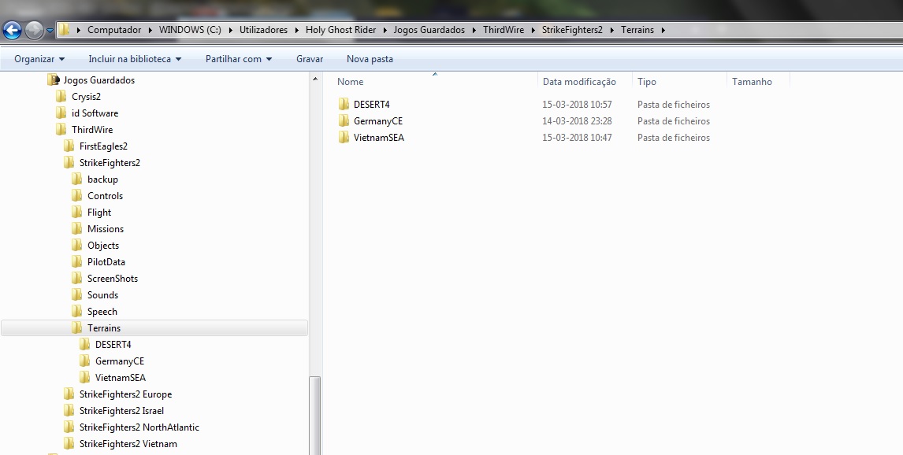This screenshot has width=903, height=455.
Task: Expand the breadcrumb arrow after WINDOWS (C:)
Action: pos(231,30)
